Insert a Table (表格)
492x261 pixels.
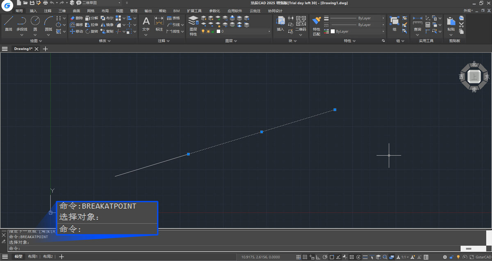[173, 18]
